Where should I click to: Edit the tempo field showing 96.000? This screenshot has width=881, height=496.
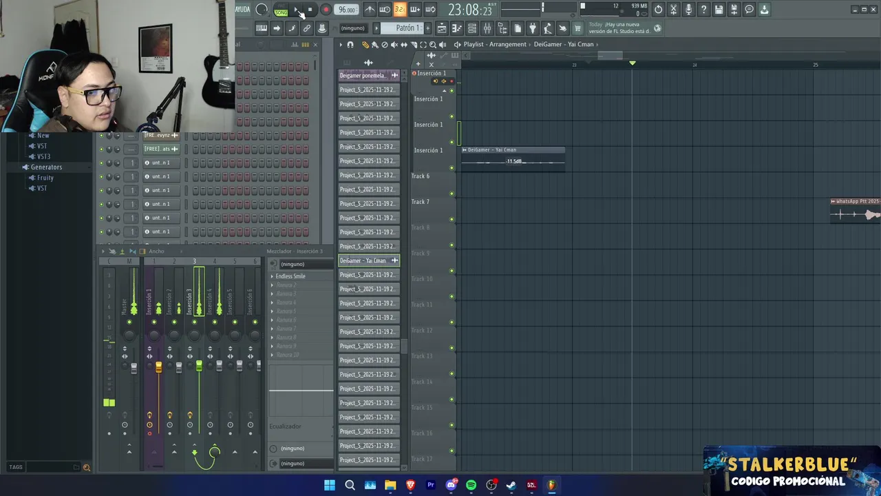tap(347, 10)
